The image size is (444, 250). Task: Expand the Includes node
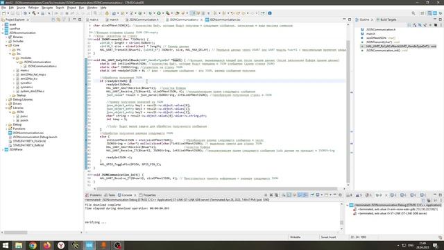click(6, 42)
